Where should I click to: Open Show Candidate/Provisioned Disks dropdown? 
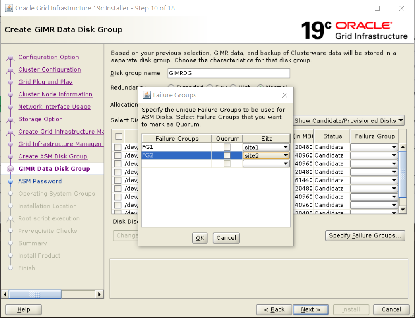pos(349,120)
